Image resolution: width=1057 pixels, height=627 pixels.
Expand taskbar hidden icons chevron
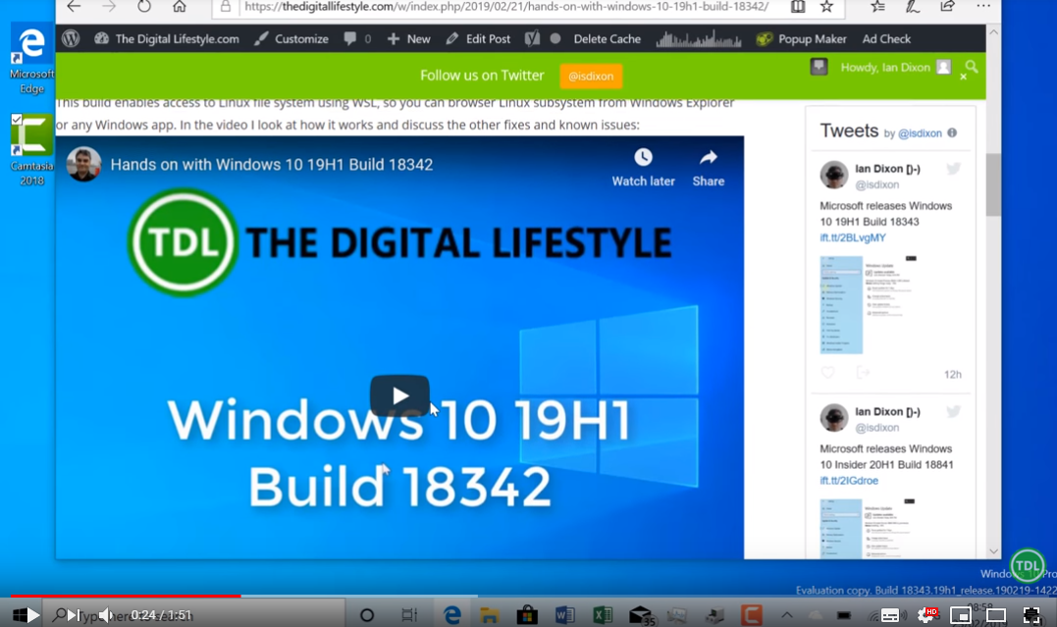click(787, 615)
